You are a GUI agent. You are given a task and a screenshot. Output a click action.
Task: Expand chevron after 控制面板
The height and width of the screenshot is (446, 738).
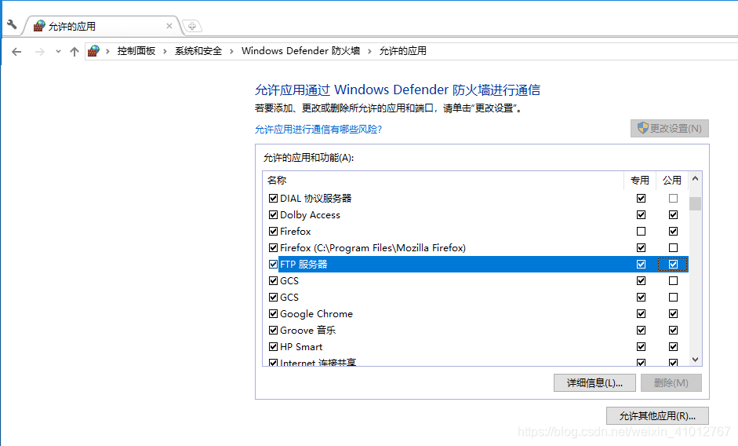click(165, 51)
